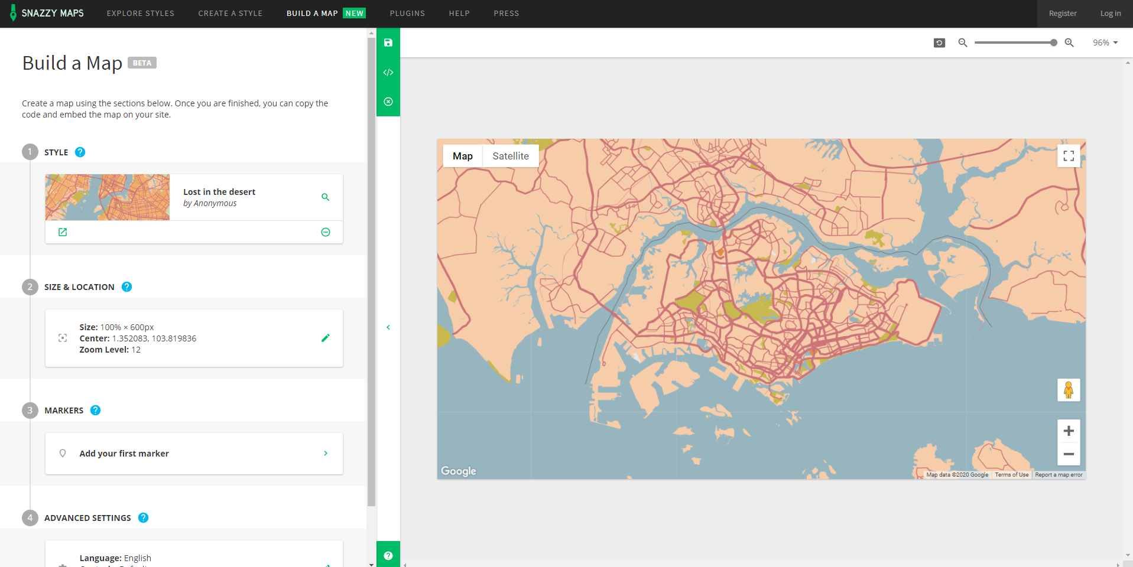Open the Explore Styles menu

coord(140,13)
